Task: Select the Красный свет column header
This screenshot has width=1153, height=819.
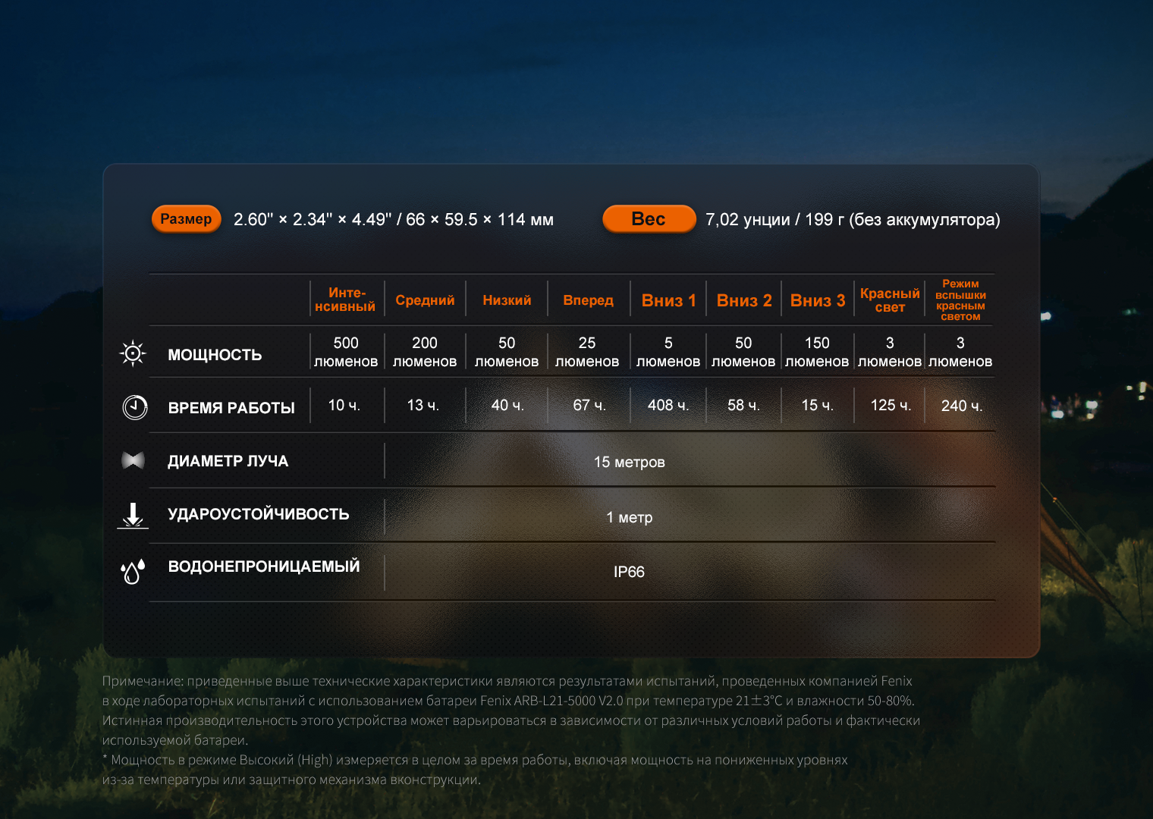Action: (890, 300)
